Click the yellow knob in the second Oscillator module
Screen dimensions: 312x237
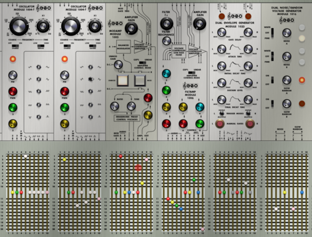coord(65,123)
